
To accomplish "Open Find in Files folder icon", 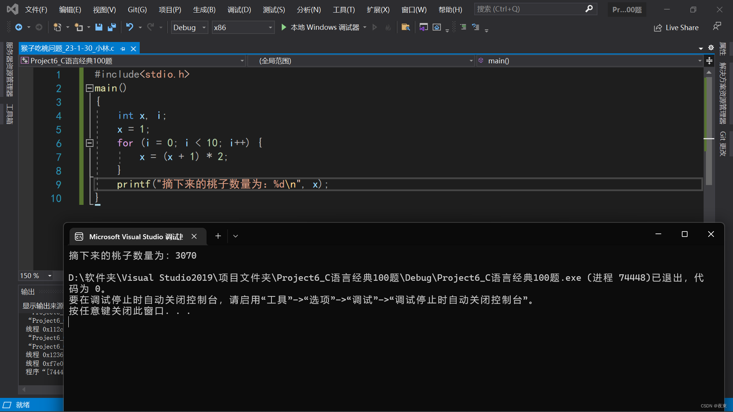I will coord(405,27).
